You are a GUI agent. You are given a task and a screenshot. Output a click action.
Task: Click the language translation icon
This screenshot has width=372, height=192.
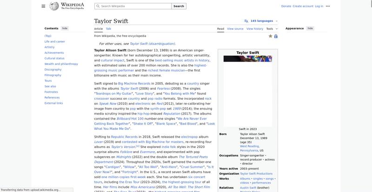[246, 21]
